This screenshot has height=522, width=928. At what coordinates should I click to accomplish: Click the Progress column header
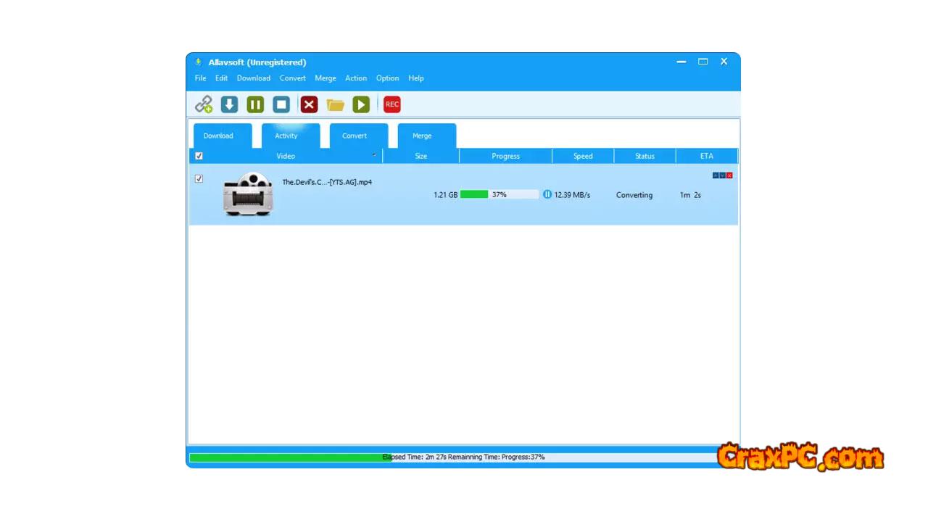(x=505, y=156)
